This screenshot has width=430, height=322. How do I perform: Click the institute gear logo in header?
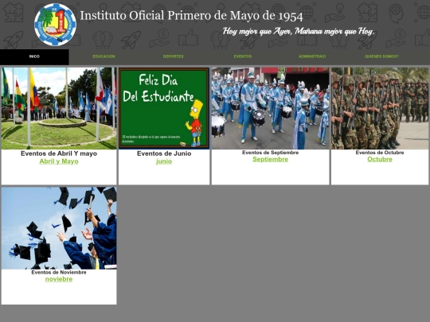tap(55, 25)
